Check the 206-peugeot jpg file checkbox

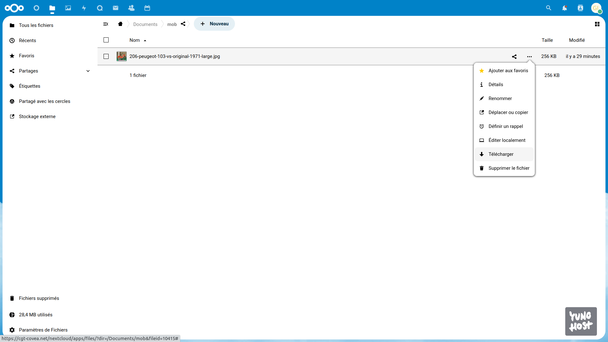106,56
